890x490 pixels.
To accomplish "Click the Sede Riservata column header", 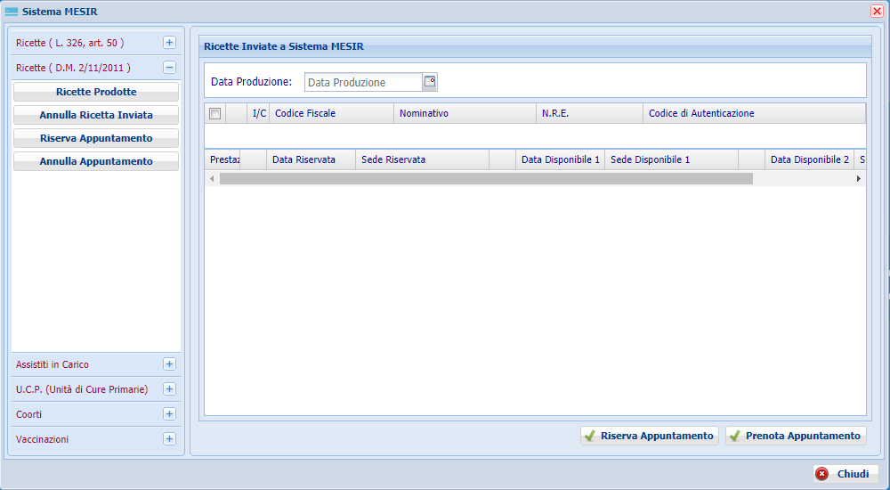I will point(422,159).
